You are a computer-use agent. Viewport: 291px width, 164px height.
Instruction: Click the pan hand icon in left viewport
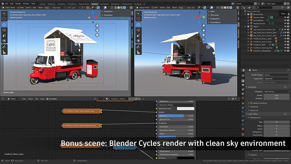[97, 30]
